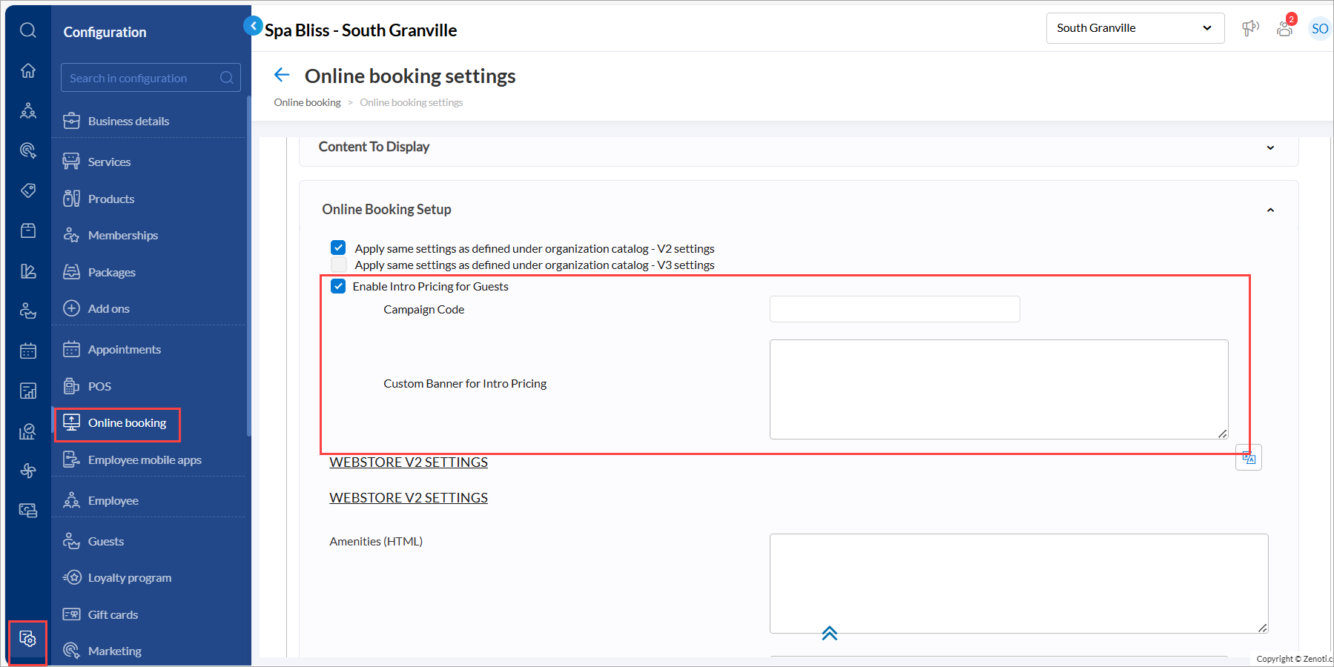This screenshot has height=667, width=1334.
Task: Click the Online booking breadcrumb link
Action: (x=307, y=102)
